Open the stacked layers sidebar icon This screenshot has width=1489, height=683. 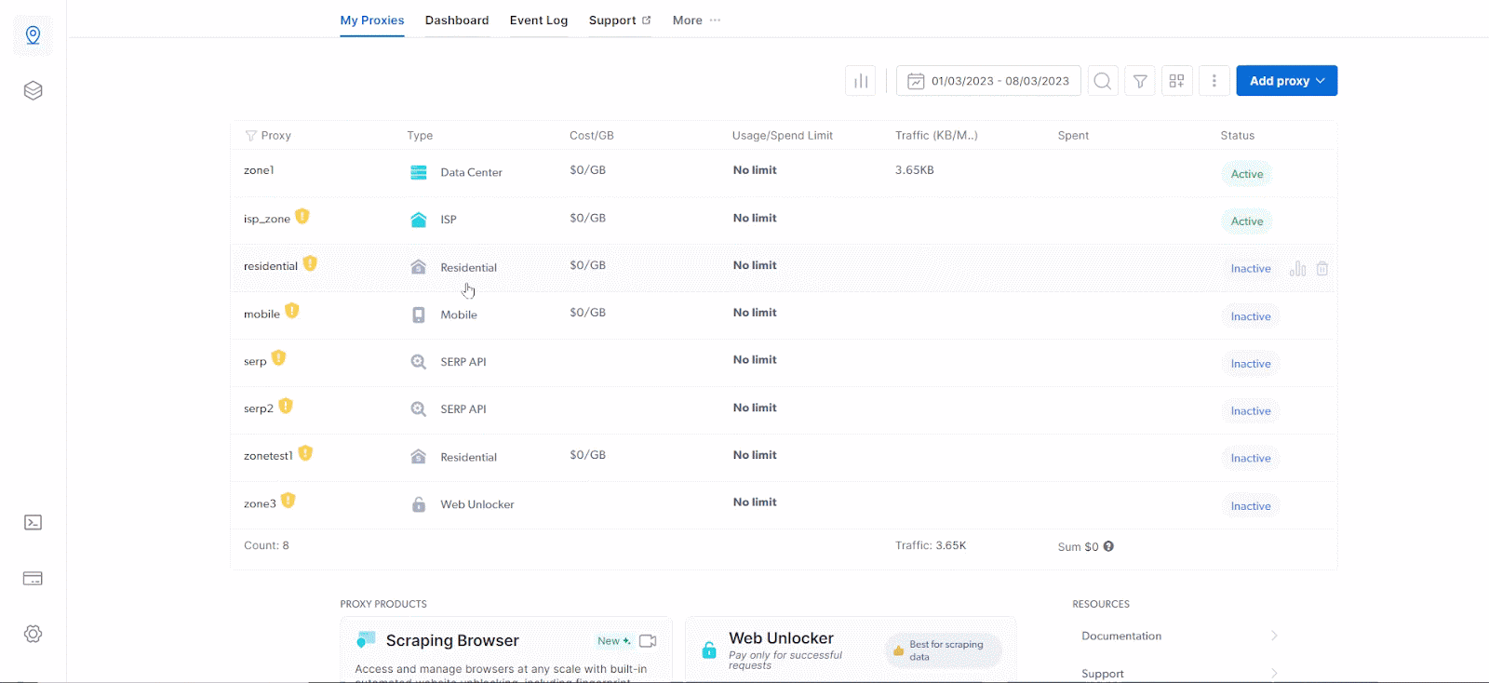click(34, 90)
